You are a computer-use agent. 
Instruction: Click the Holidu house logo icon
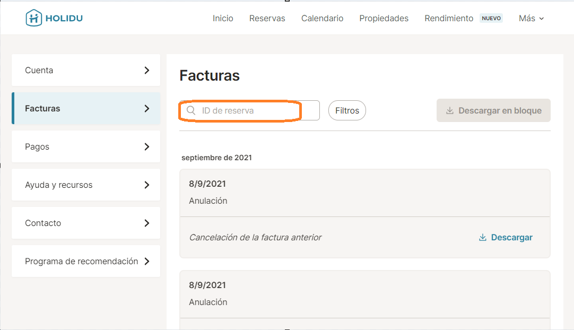click(33, 18)
